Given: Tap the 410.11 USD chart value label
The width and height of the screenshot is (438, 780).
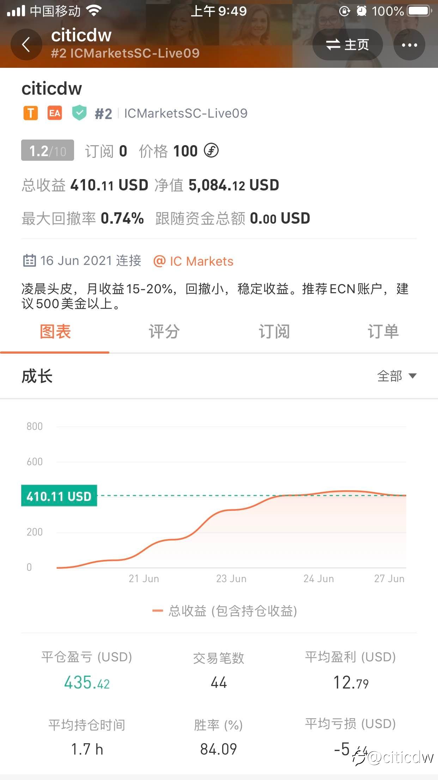Looking at the screenshot, I should coord(59,496).
